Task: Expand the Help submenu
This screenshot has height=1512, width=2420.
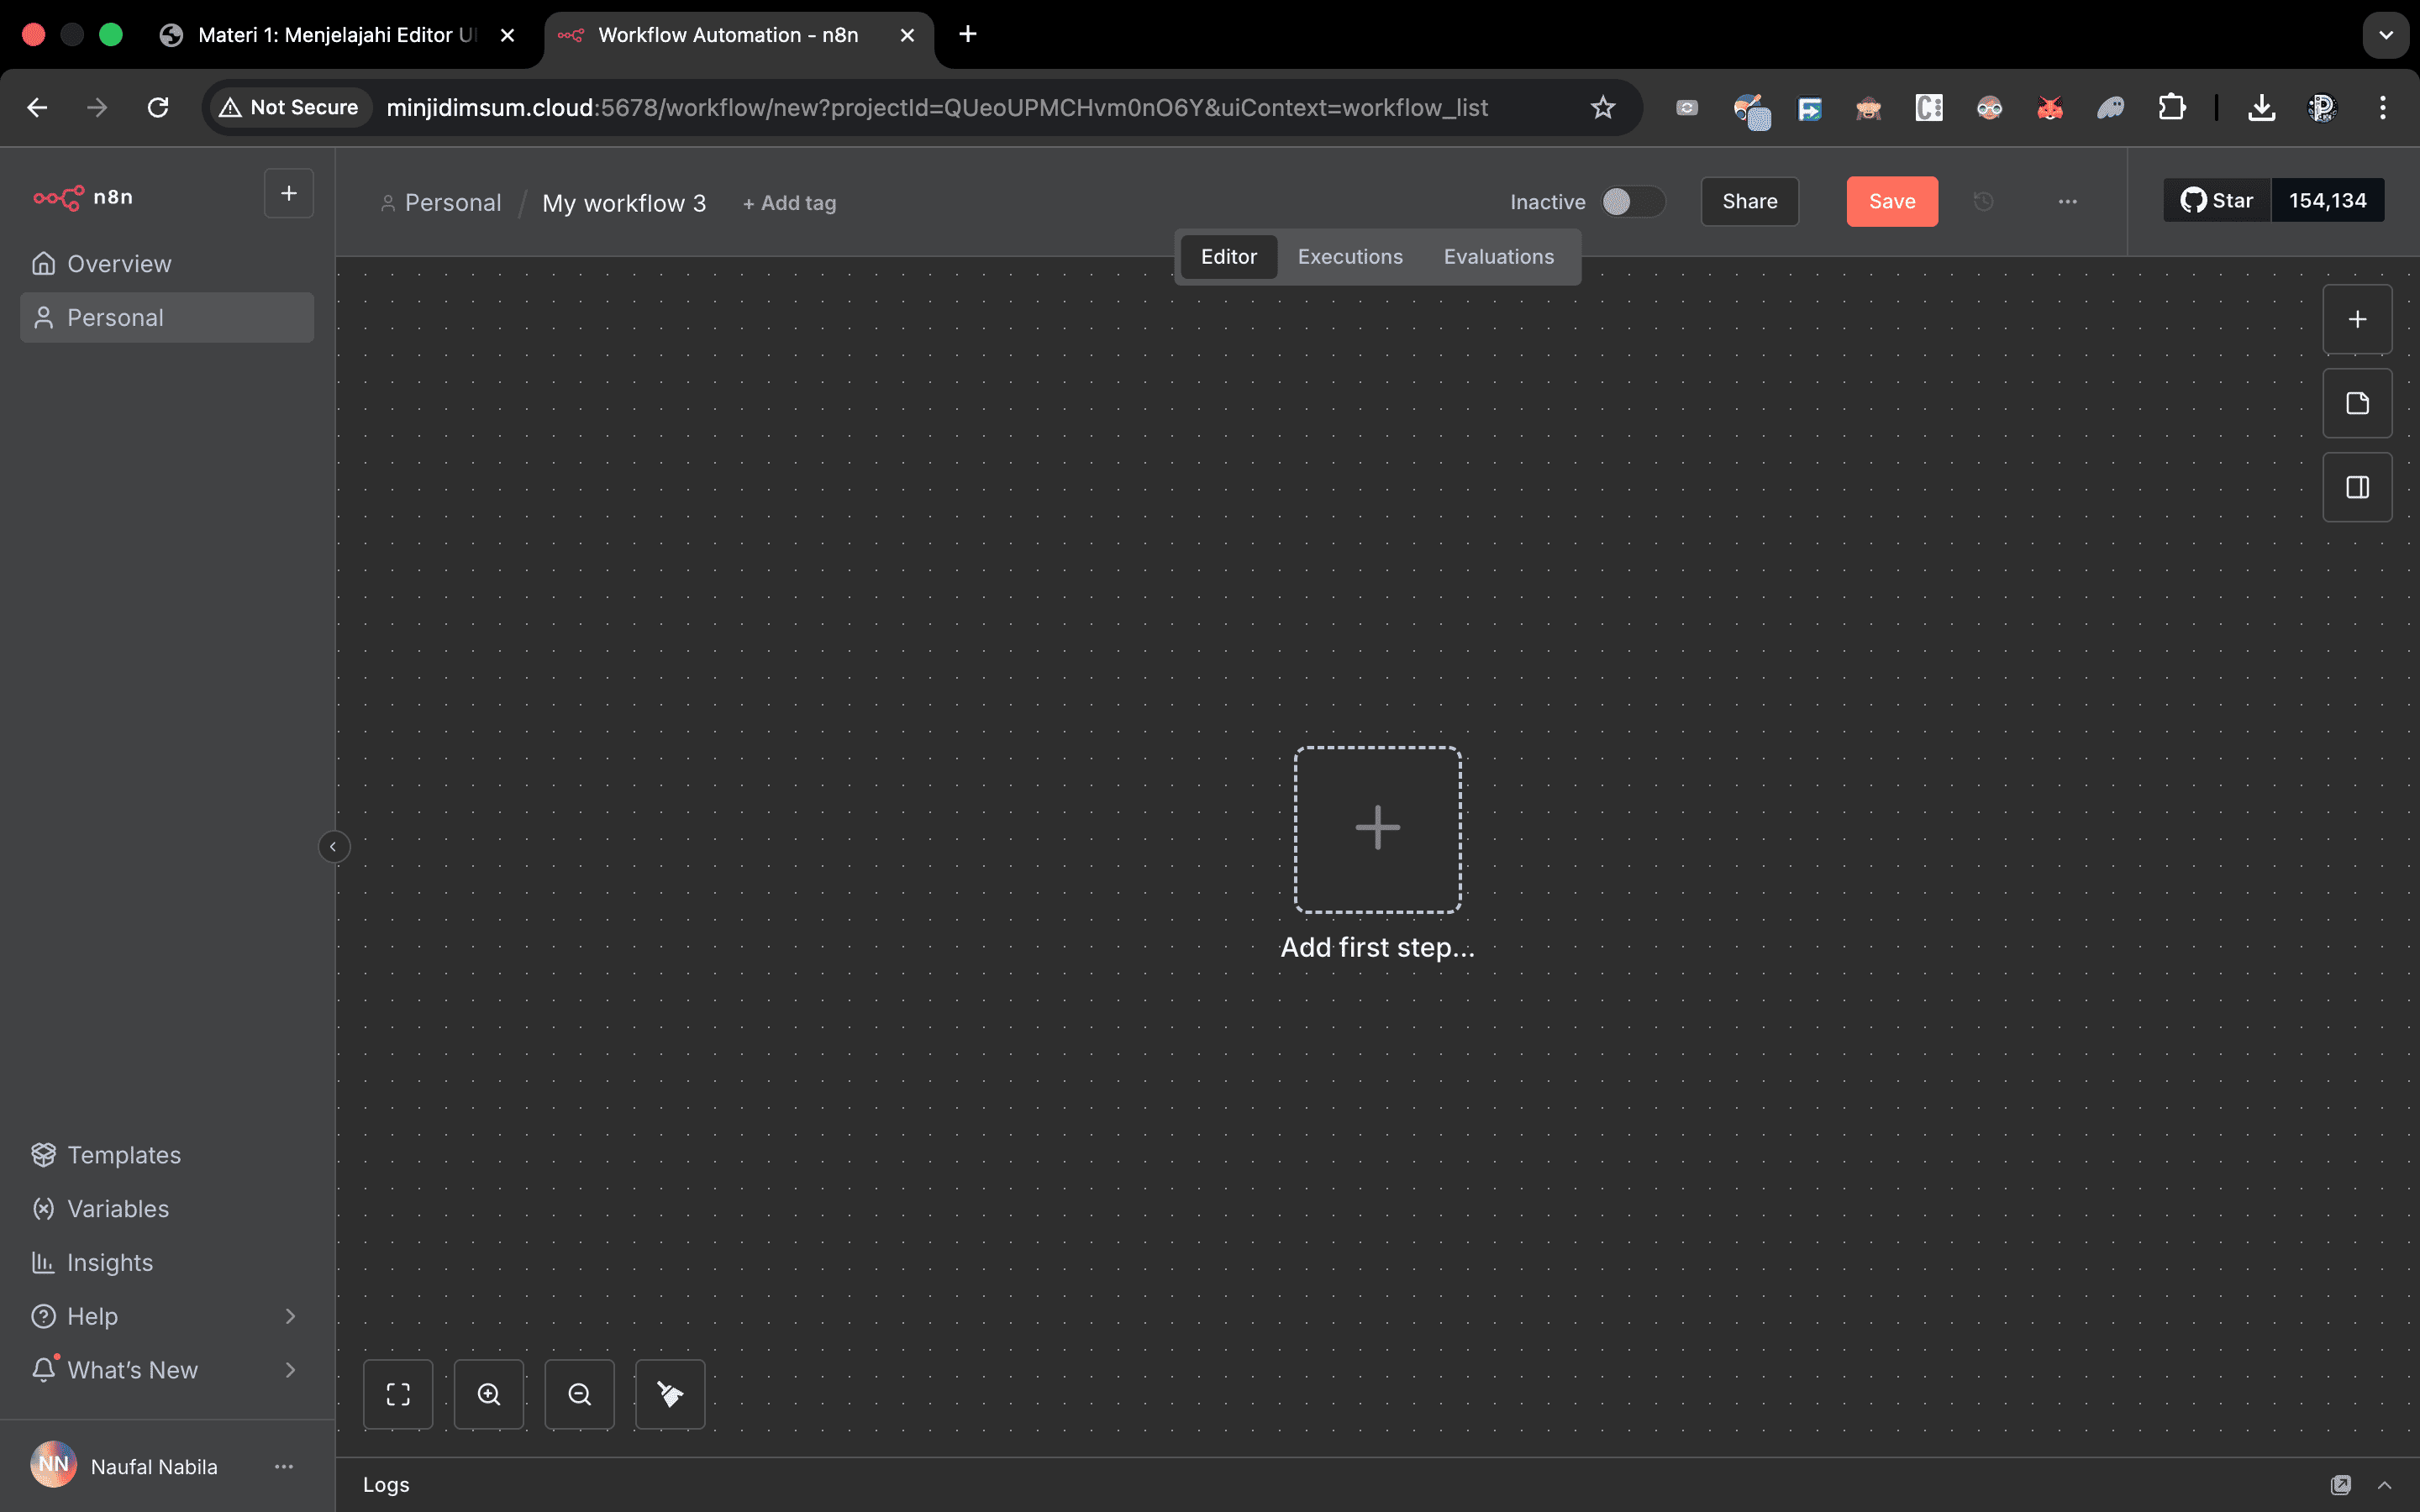Action: point(291,1316)
